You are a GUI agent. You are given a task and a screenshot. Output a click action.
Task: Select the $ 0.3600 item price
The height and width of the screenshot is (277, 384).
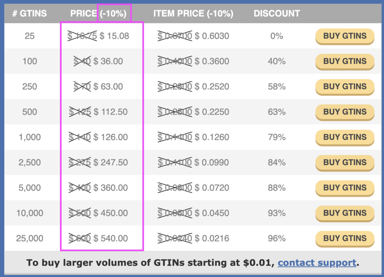pyautogui.click(x=212, y=61)
